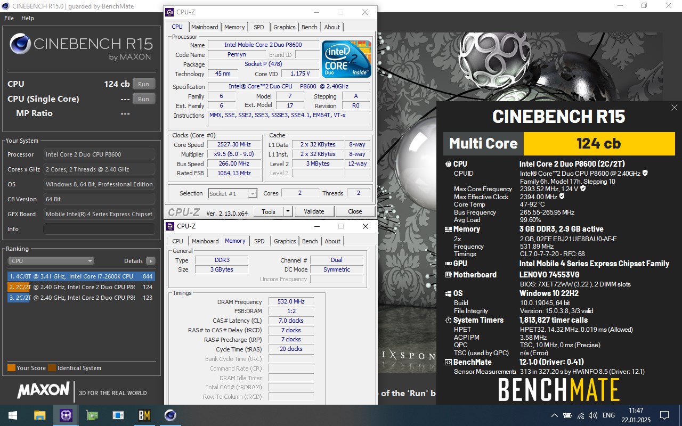The width and height of the screenshot is (682, 426).
Task: Show hidden system tray icons
Action: (x=554, y=415)
